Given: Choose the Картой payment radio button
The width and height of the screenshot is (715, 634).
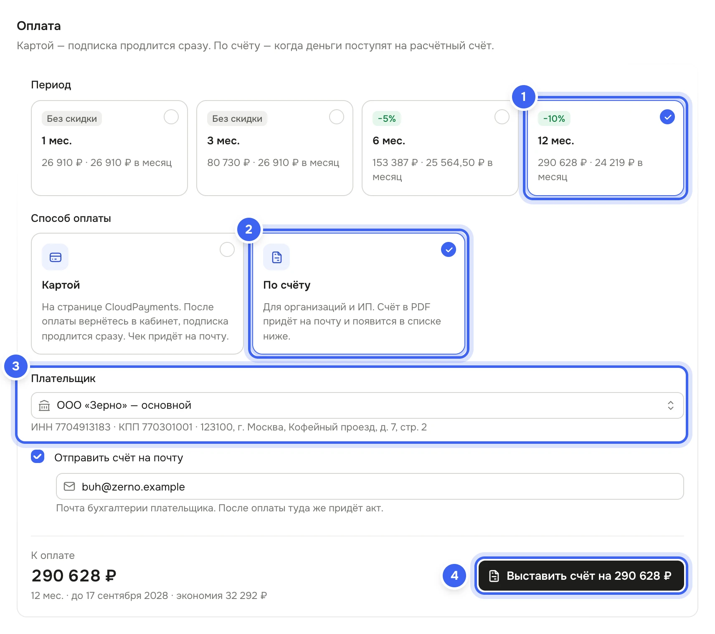Looking at the screenshot, I should [227, 249].
